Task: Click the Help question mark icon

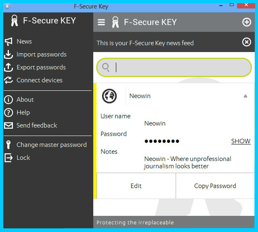Action: 8,113
